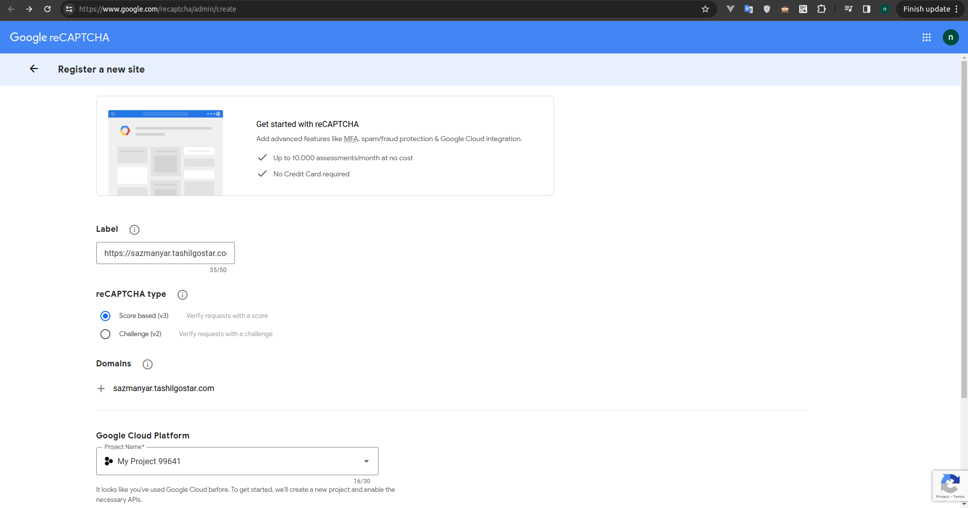The height and width of the screenshot is (508, 968).
Task: Select Challenge (v2) radio button
Action: click(x=105, y=334)
